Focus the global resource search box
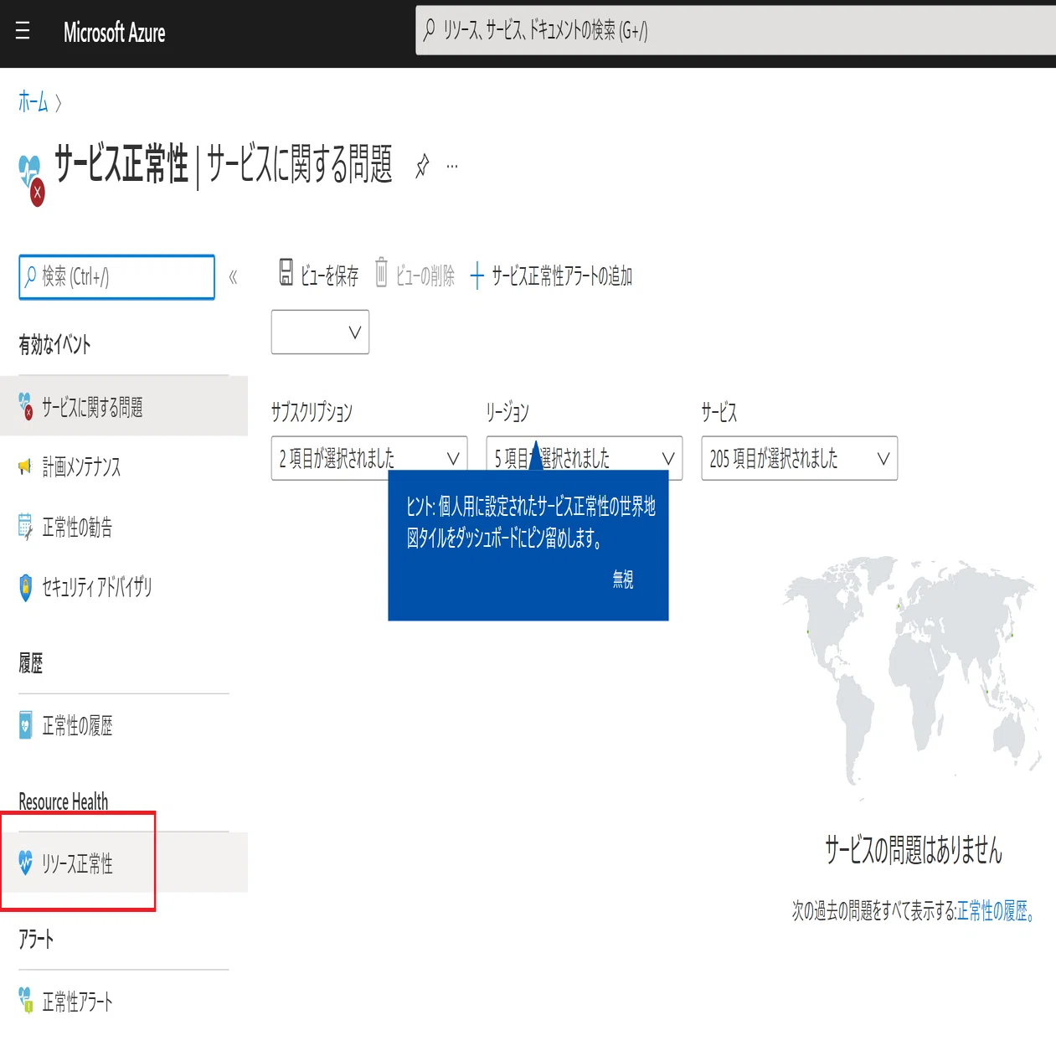Image resolution: width=1056 pixels, height=1056 pixels. click(x=735, y=31)
